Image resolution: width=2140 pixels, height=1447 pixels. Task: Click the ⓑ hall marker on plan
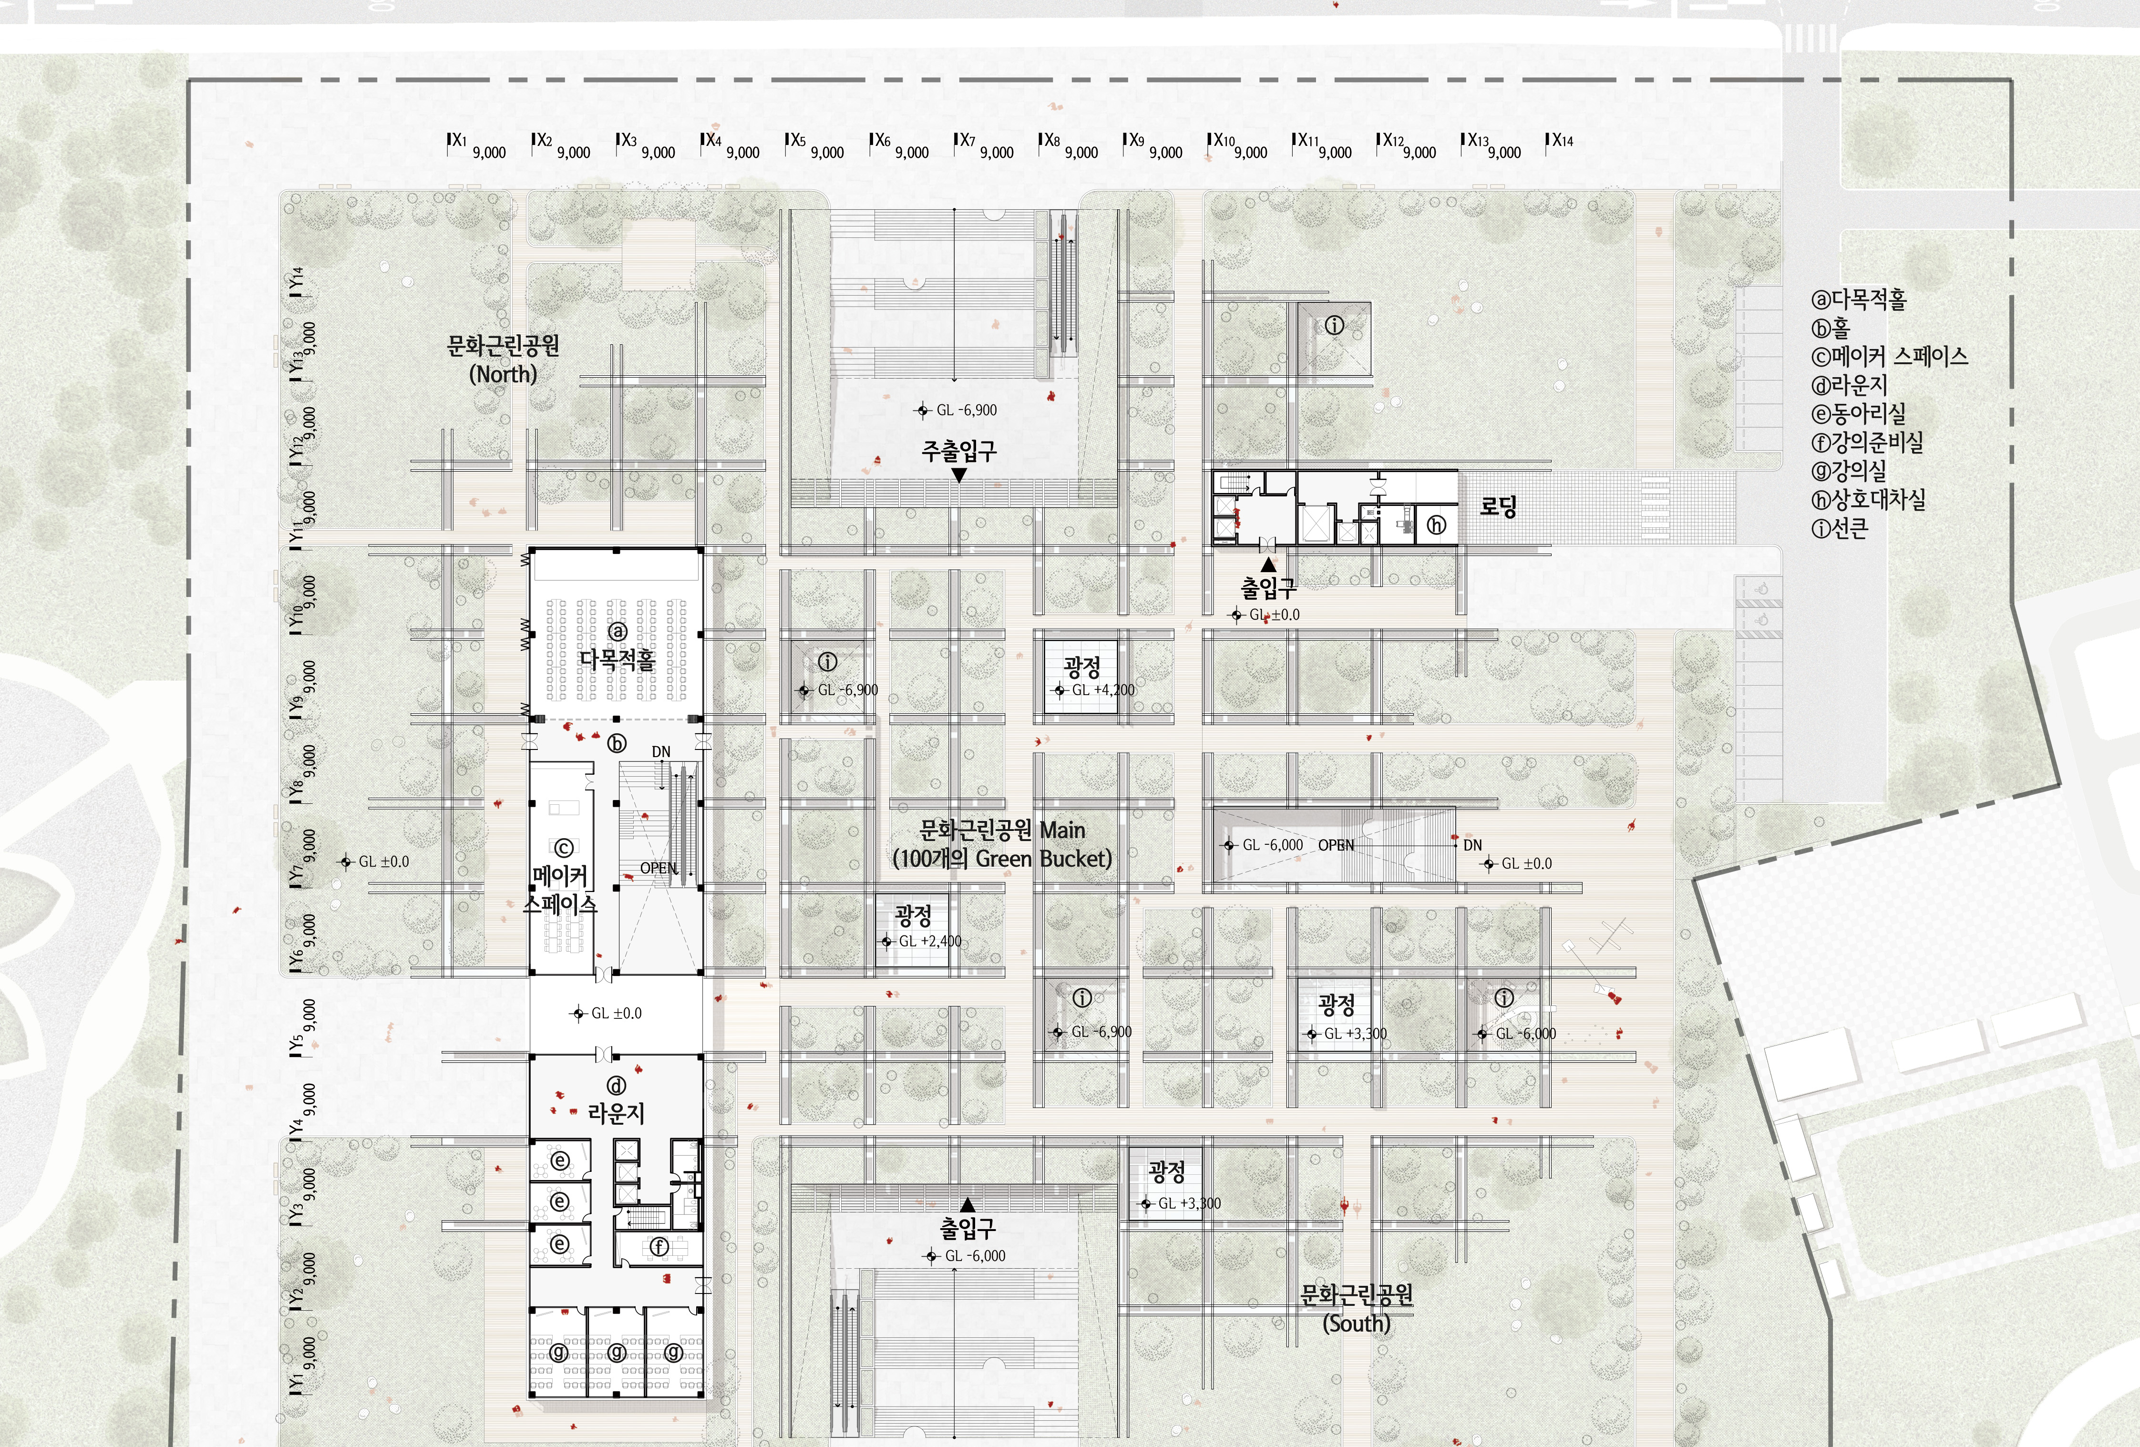[x=617, y=743]
